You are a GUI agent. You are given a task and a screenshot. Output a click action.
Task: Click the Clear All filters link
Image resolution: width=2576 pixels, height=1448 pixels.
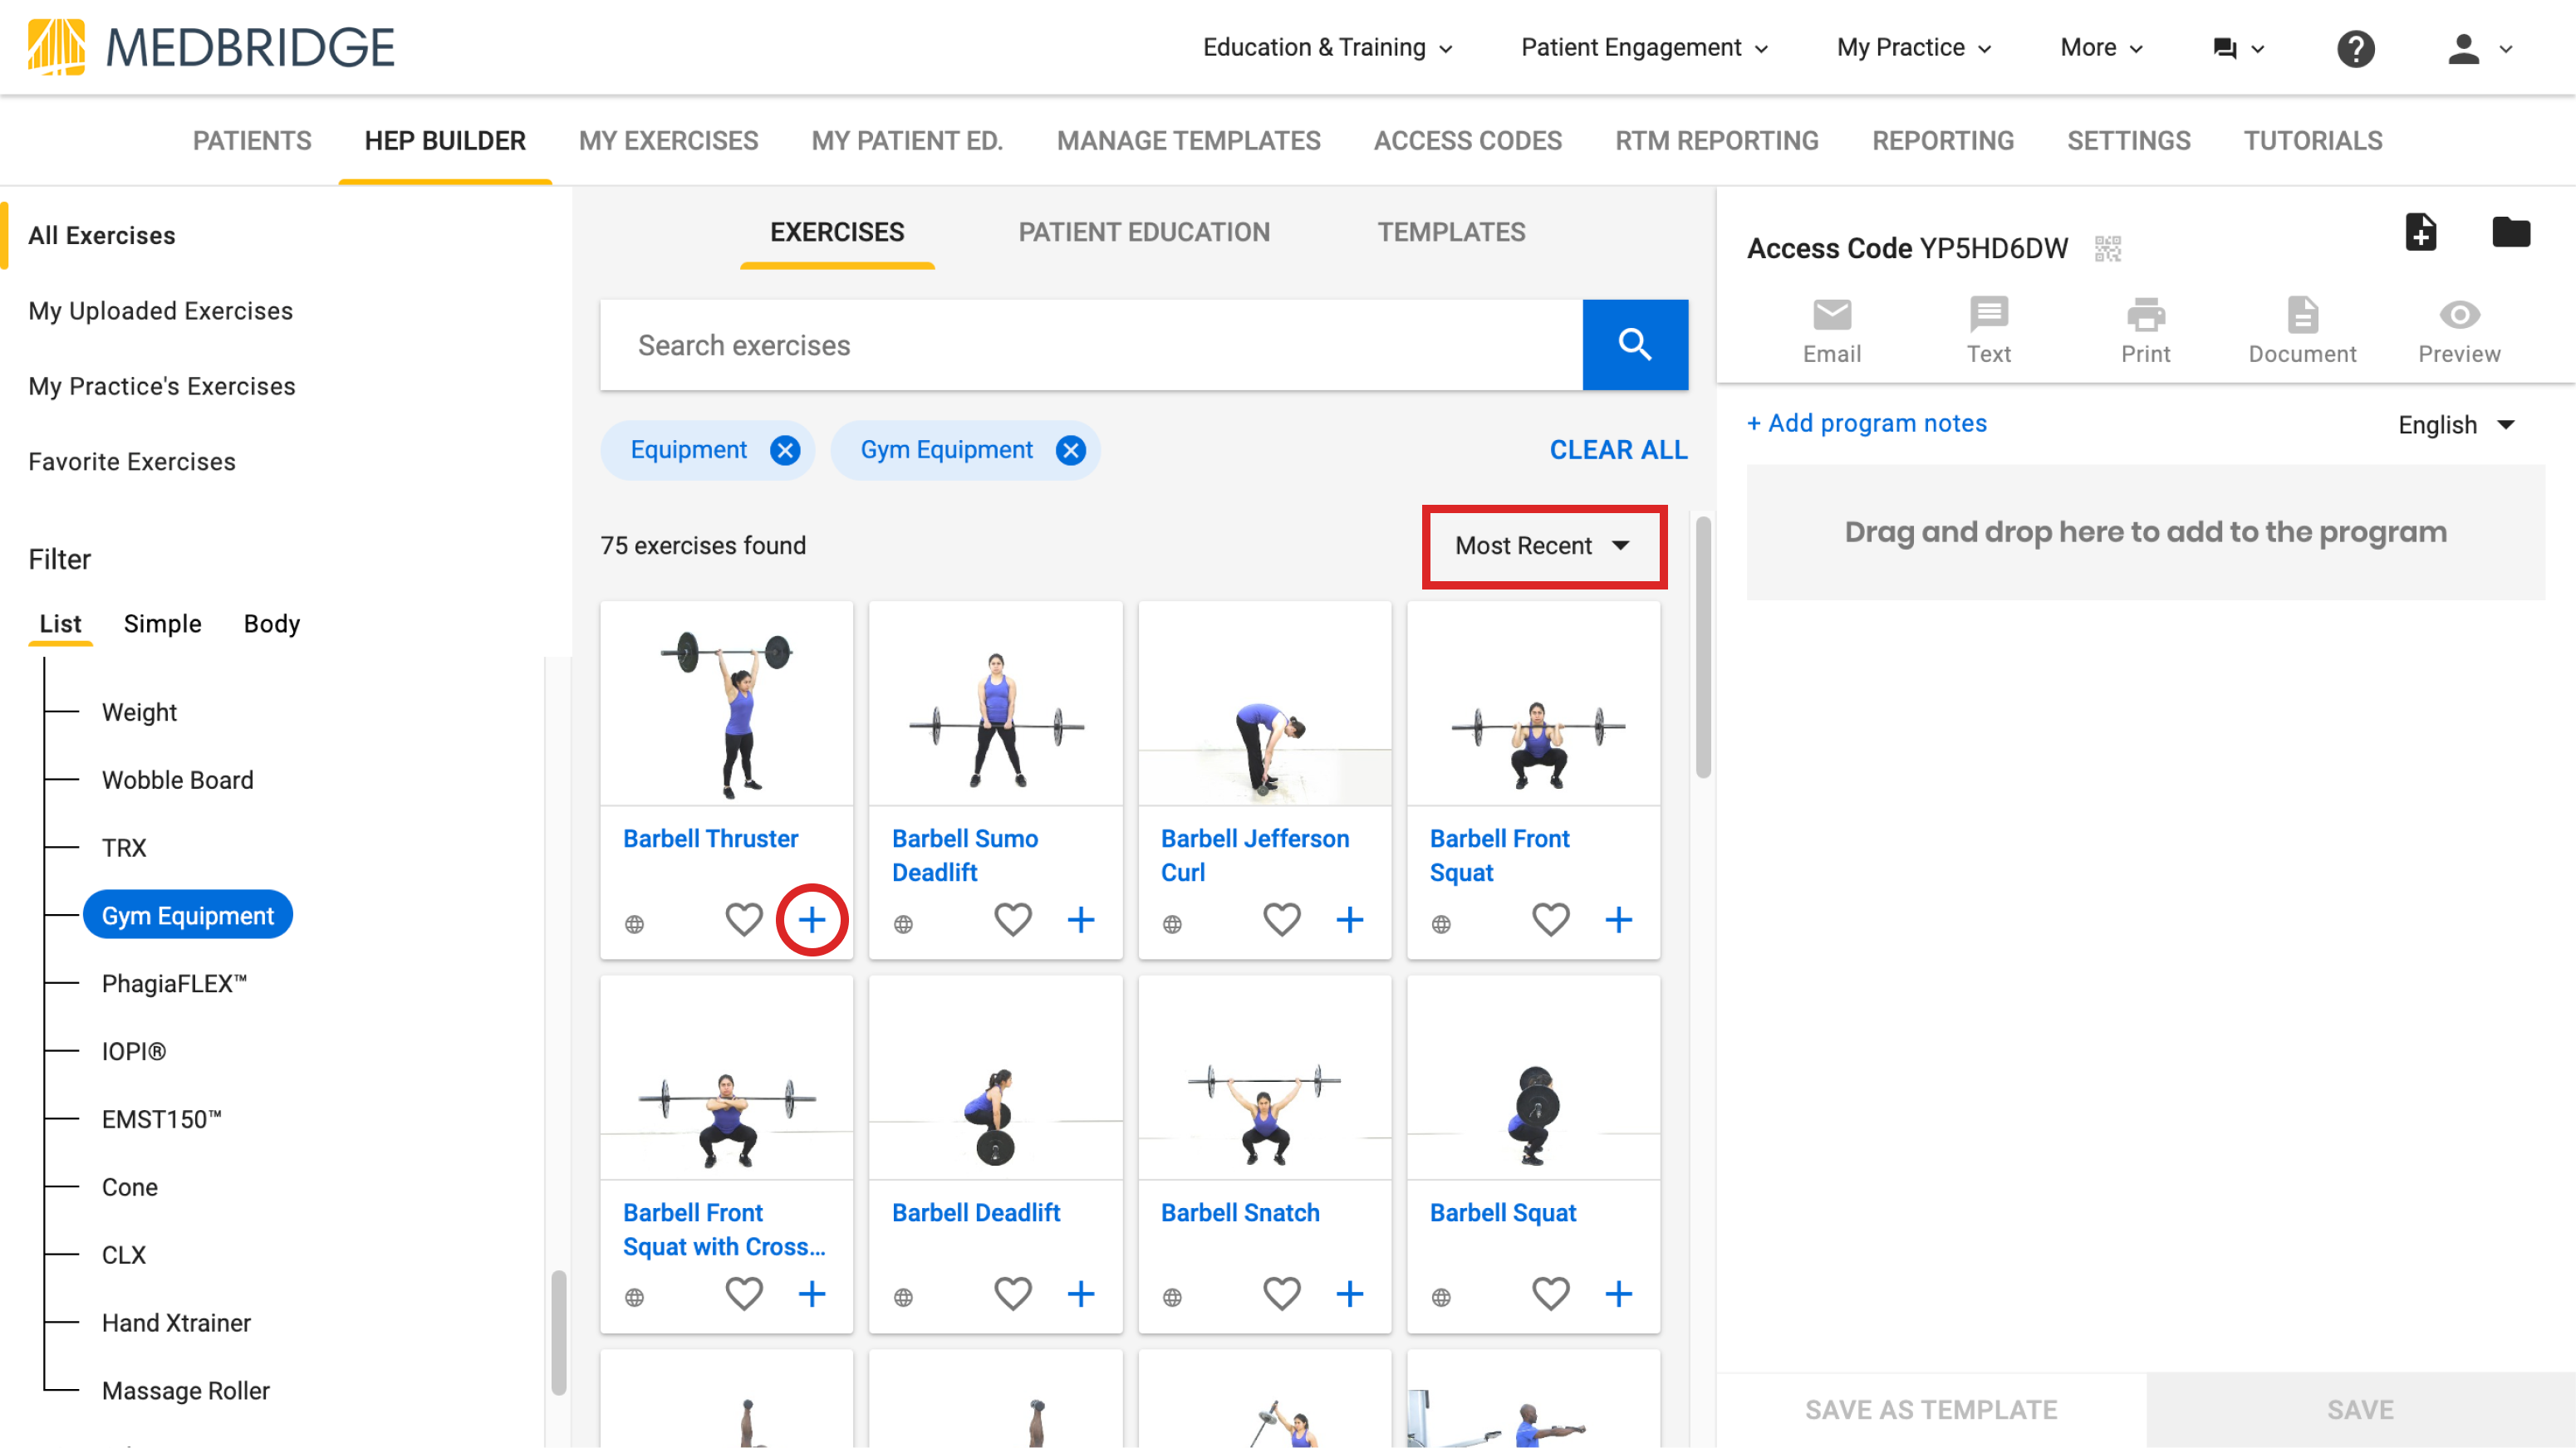[x=1618, y=450]
